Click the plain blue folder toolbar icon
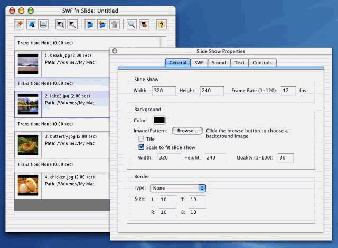Viewport: 338px width, 248px height. tap(90, 25)
